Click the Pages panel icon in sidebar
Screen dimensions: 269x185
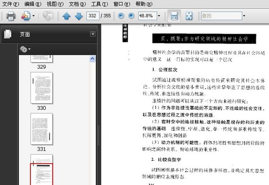7,34
